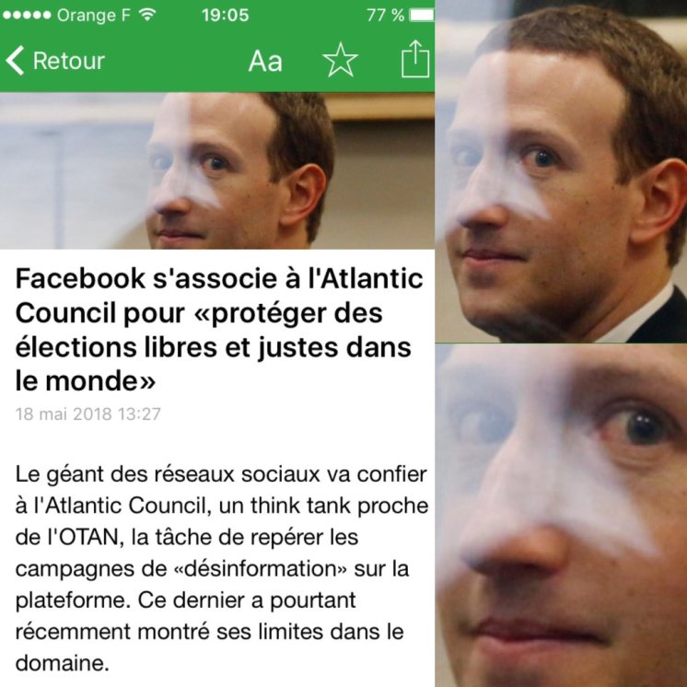Click the article summary paragraph
Screen dimensions: 687x687
(x=222, y=569)
